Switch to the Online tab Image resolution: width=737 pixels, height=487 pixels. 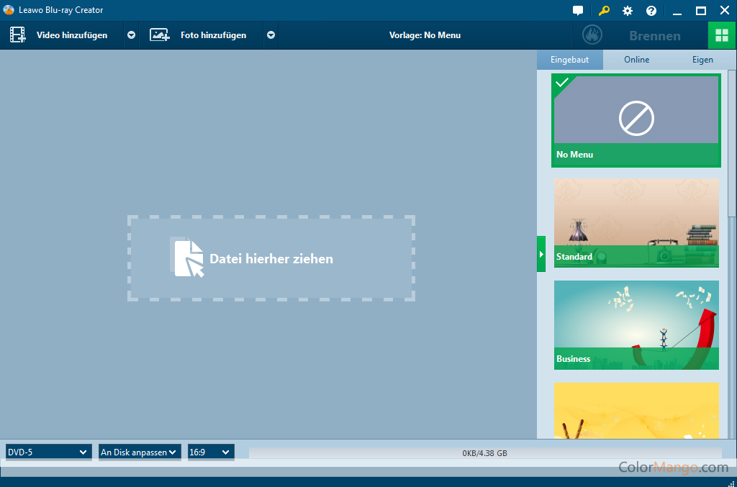click(x=636, y=60)
